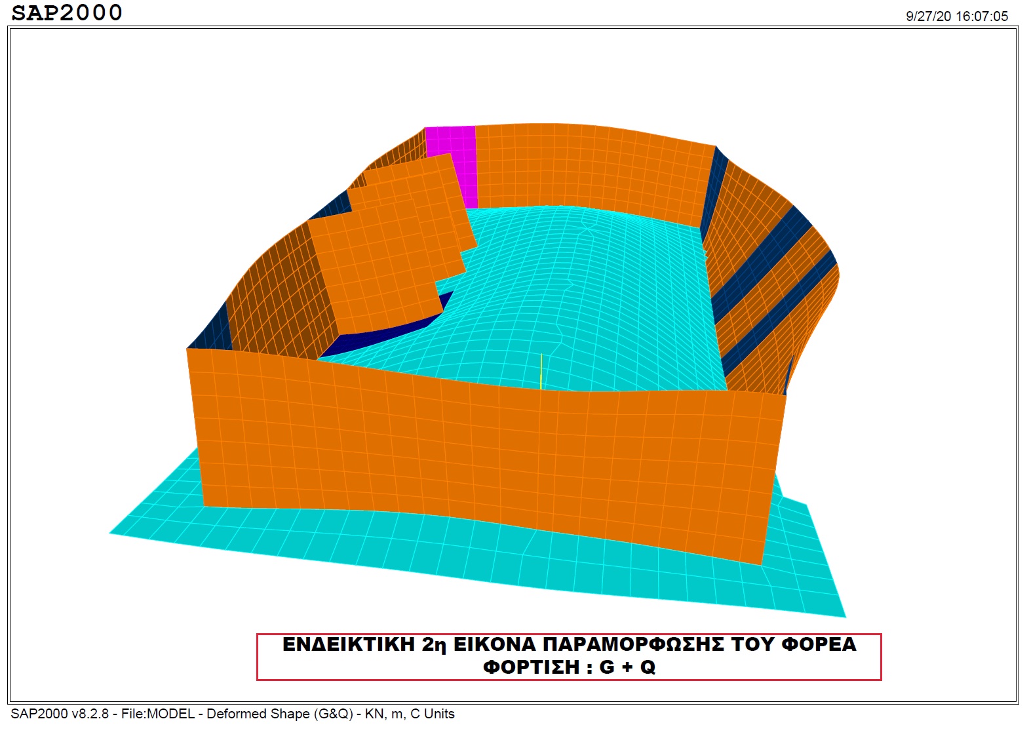Click the ΦΟΡΤΙΣΗ : G + Q text

[x=568, y=667]
